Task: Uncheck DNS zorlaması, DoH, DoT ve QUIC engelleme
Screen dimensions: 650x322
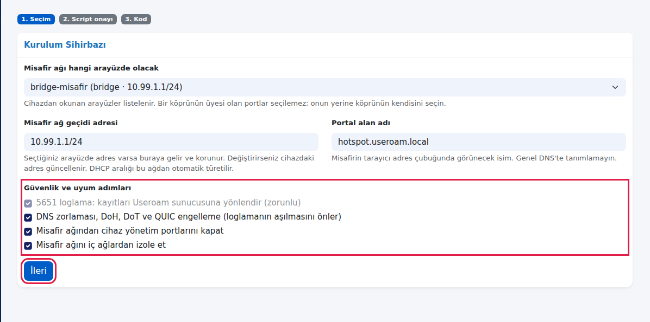Action: coord(28,217)
